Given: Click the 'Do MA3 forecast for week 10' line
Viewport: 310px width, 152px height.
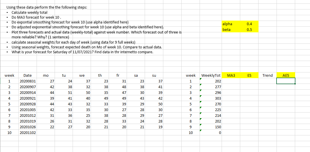Looking at the screenshot, I should click(x=36, y=17).
